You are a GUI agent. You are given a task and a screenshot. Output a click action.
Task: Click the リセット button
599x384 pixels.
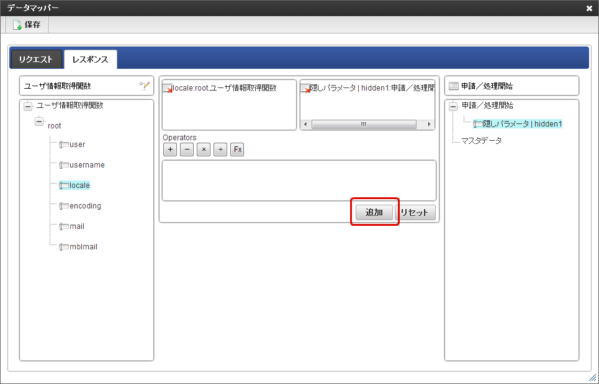click(x=415, y=213)
